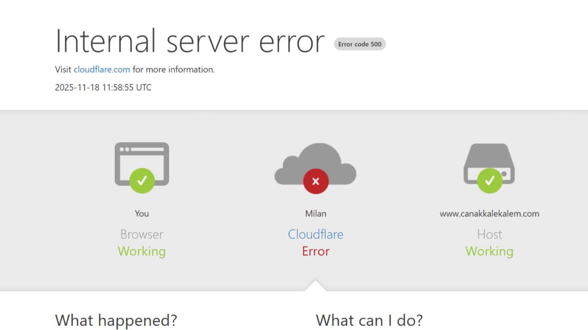Click the Working status under Host
This screenshot has width=588, height=330.
(489, 251)
